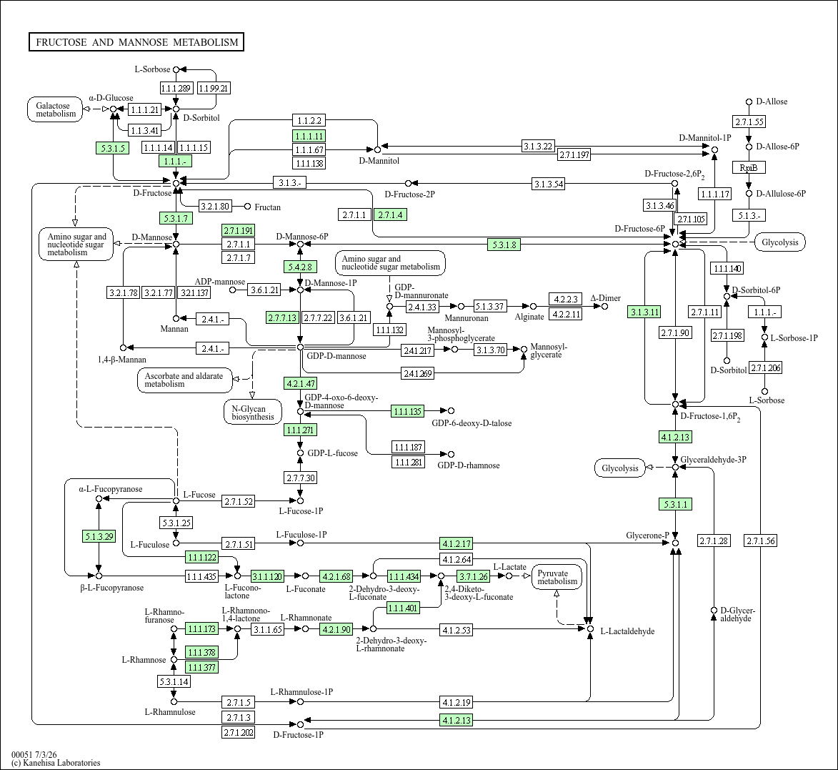Select the D-Mannose compound node

point(176,245)
